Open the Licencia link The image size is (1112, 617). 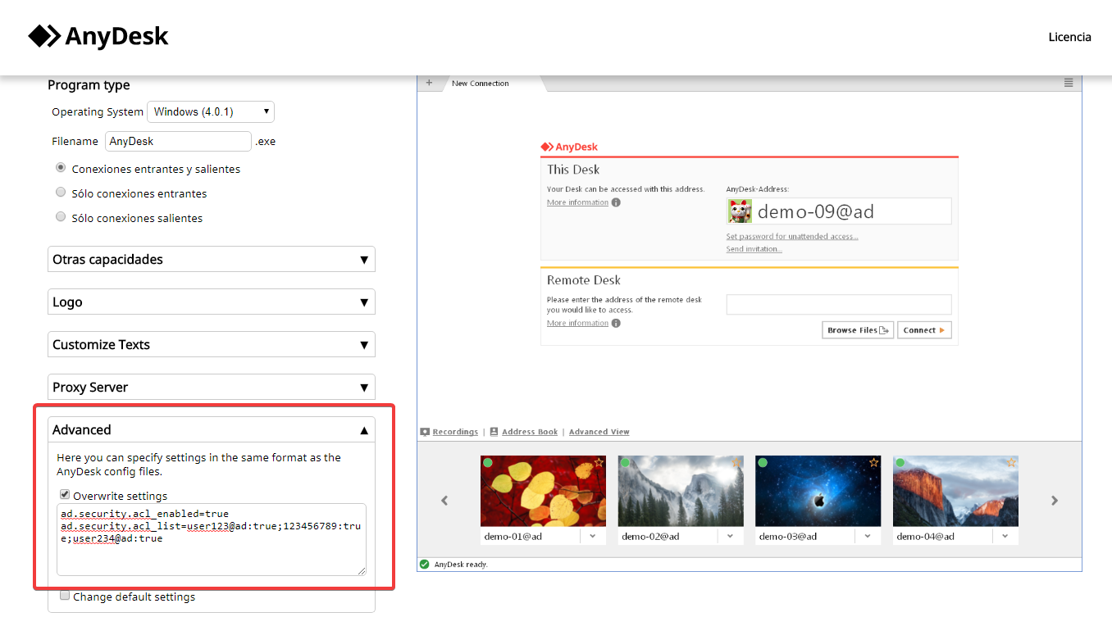[1069, 37]
